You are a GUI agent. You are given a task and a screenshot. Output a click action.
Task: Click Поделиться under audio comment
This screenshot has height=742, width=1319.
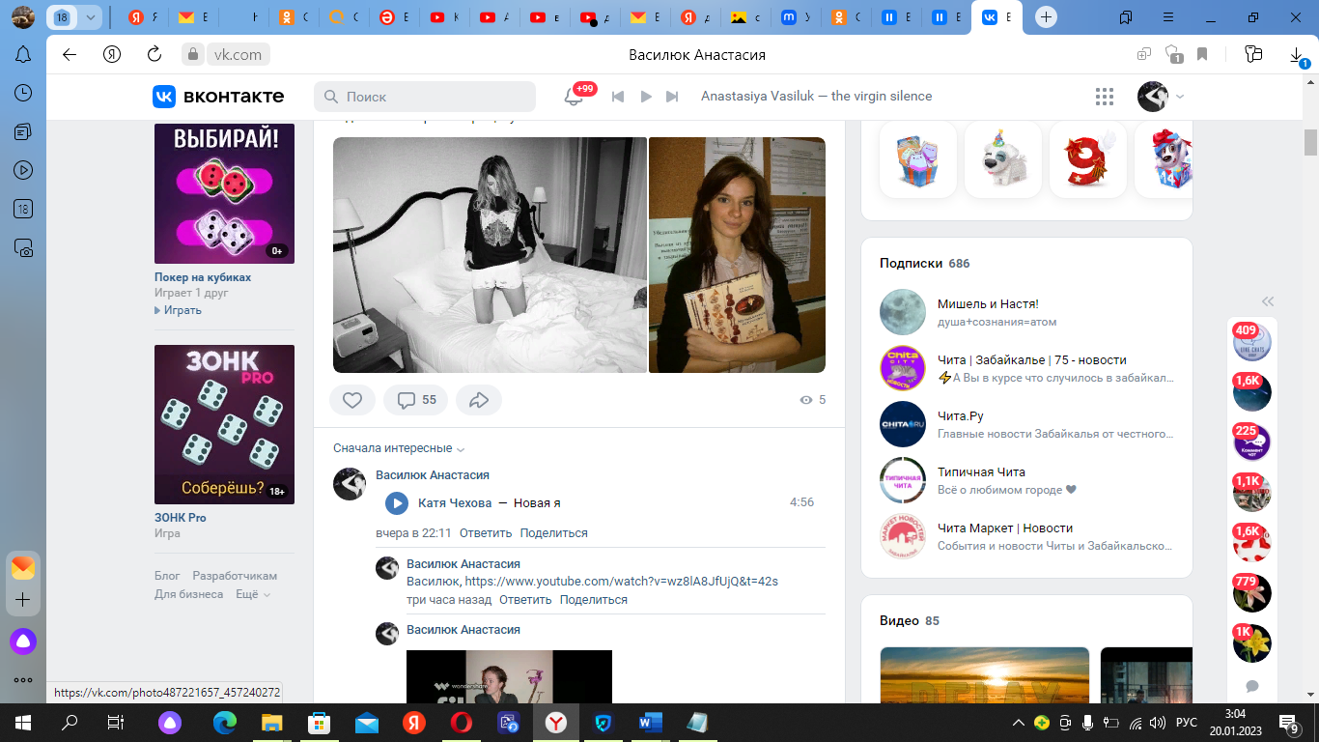click(553, 533)
